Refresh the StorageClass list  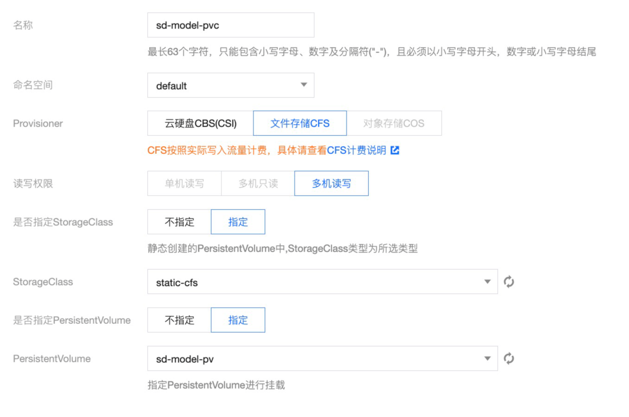tap(509, 281)
